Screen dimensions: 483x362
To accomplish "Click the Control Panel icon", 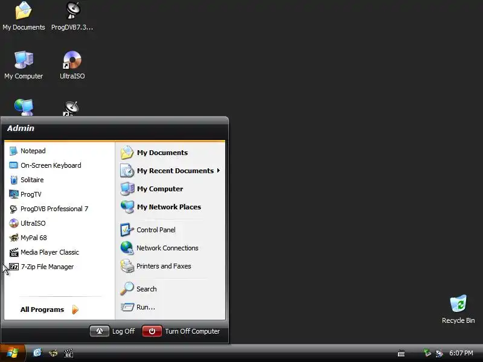I will [x=127, y=230].
